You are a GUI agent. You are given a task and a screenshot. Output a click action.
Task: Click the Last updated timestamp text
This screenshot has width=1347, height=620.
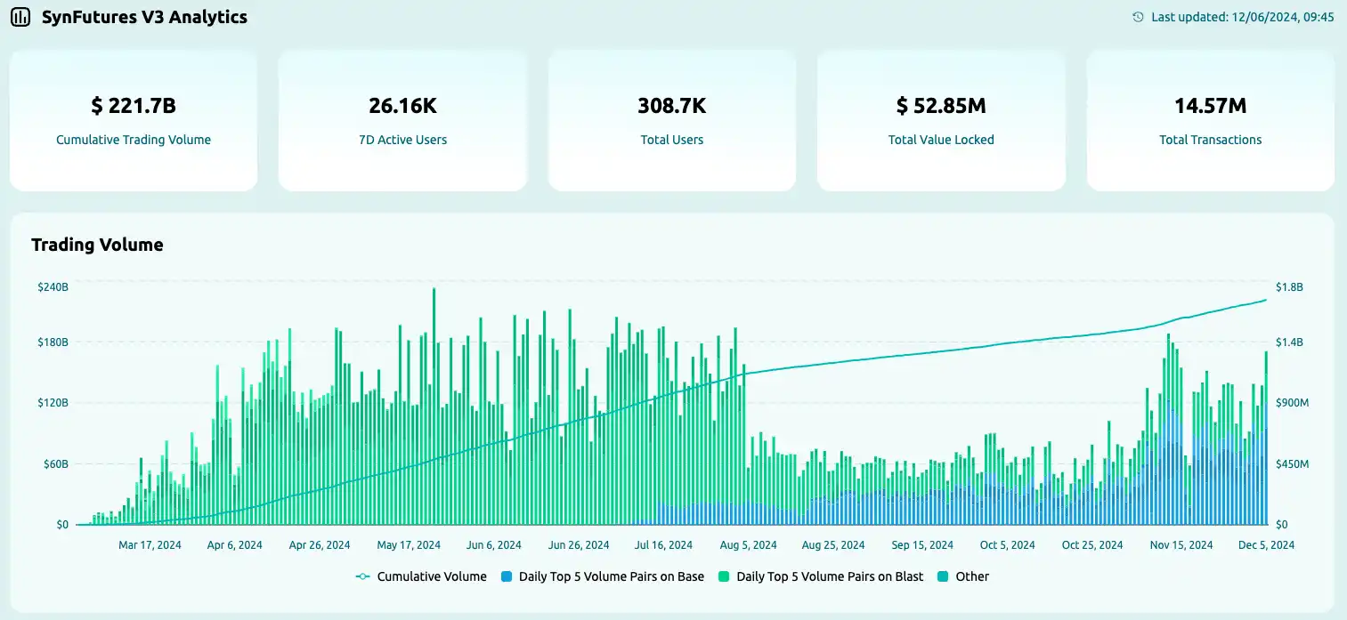[1242, 17]
